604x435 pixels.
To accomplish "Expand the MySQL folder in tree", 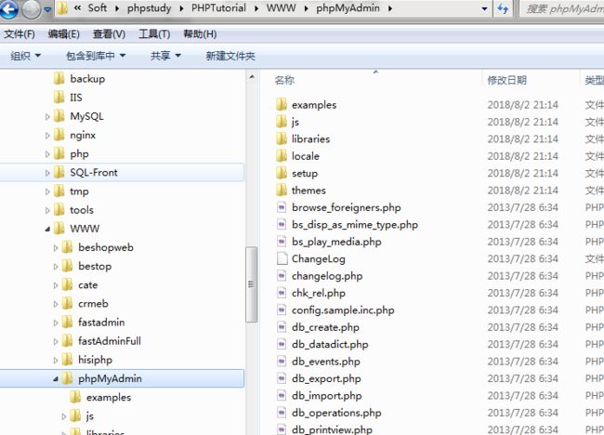I will [47, 117].
